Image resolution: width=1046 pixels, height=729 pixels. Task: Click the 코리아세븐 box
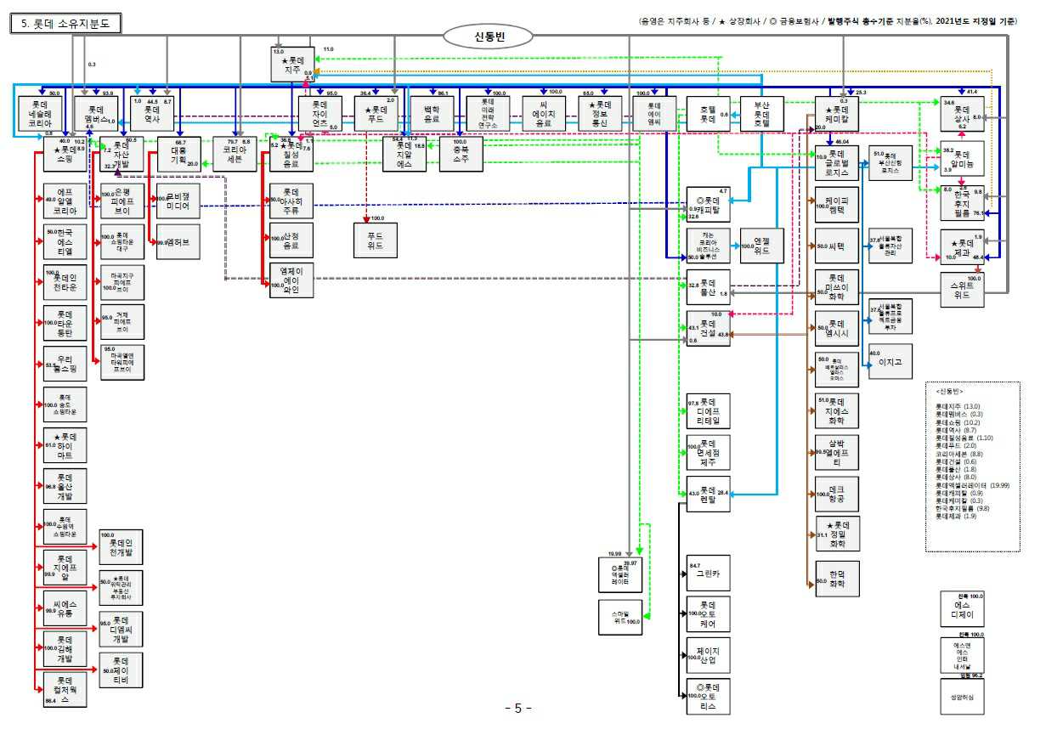tap(235, 155)
